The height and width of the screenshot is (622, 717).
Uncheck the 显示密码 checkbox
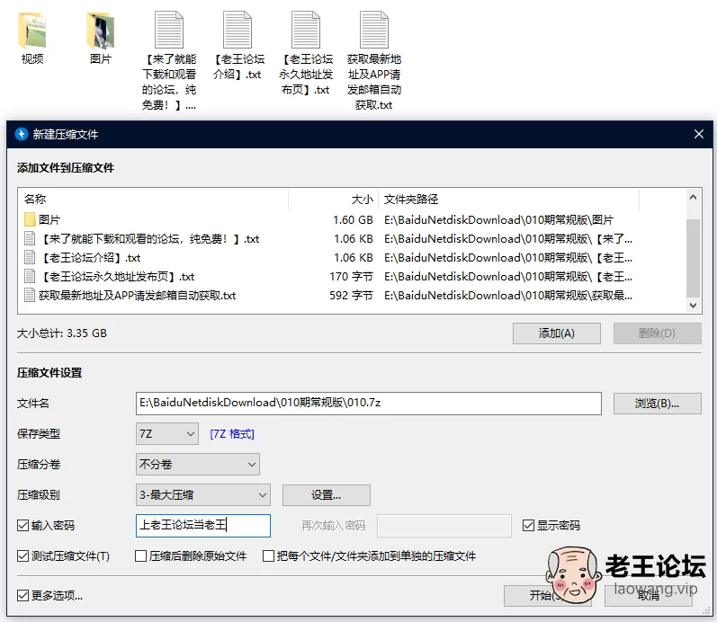(x=528, y=526)
